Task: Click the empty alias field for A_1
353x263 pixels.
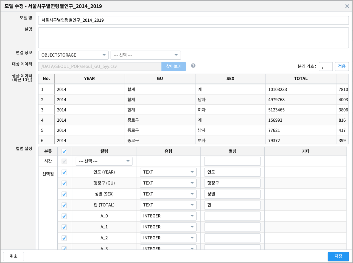Action: coord(232,227)
